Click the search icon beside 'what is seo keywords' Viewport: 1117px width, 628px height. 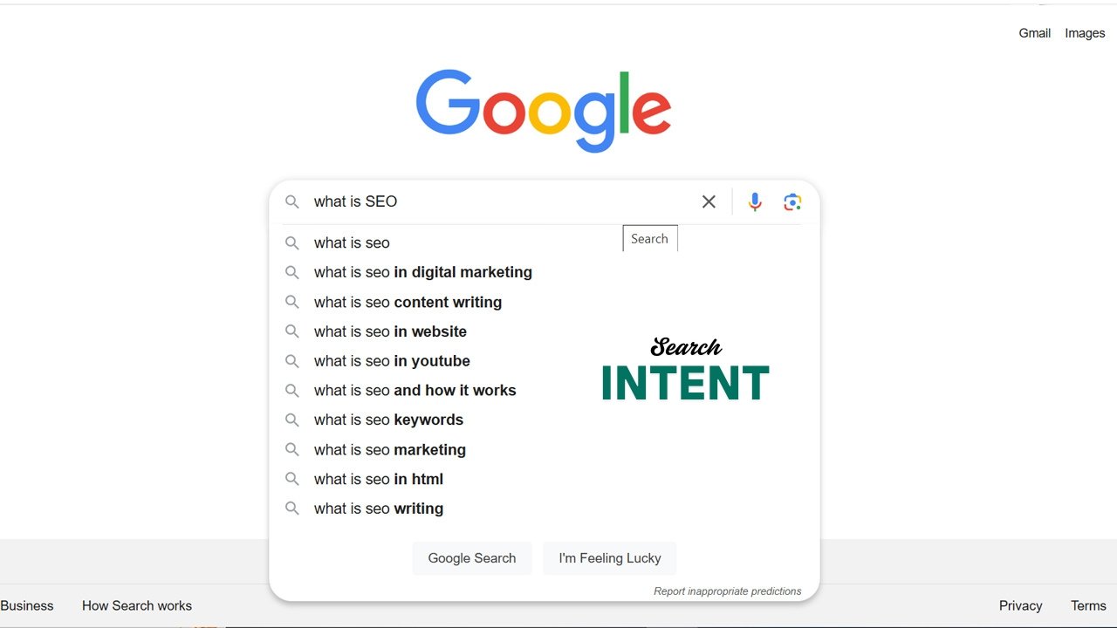click(x=292, y=420)
